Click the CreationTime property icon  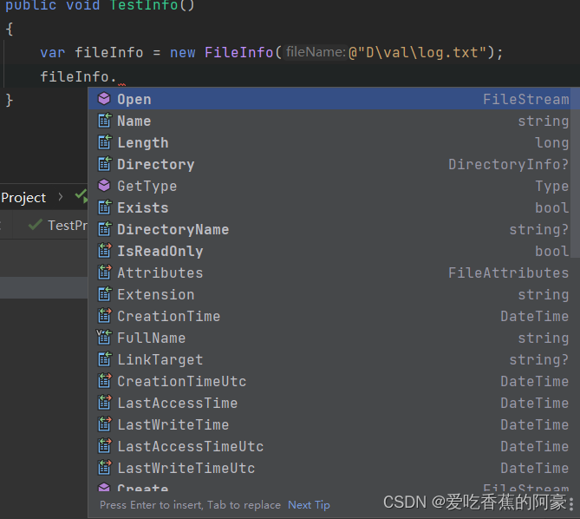coord(104,315)
